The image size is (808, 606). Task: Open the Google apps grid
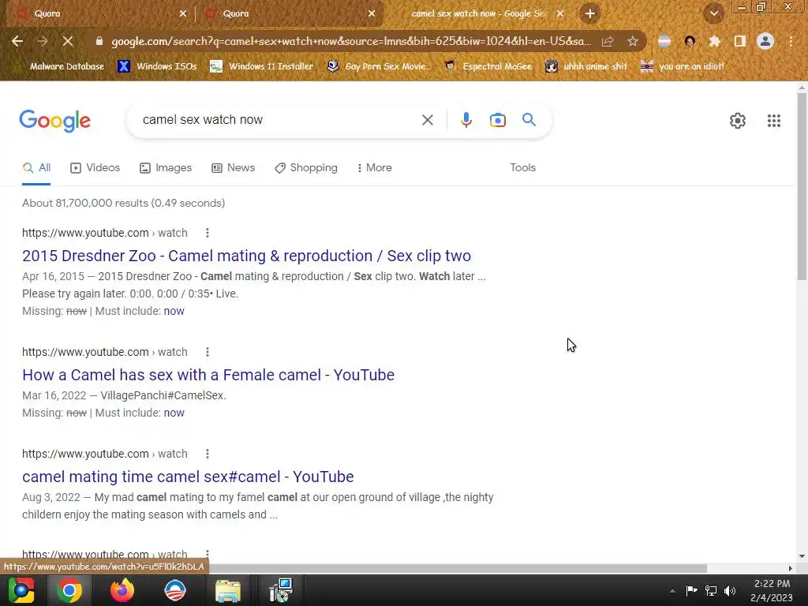(773, 121)
